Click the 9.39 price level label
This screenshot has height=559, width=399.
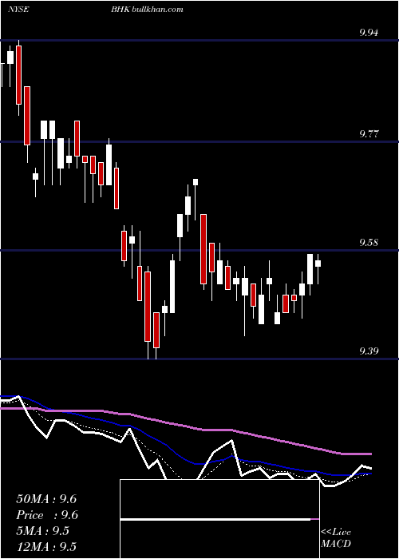(x=369, y=351)
